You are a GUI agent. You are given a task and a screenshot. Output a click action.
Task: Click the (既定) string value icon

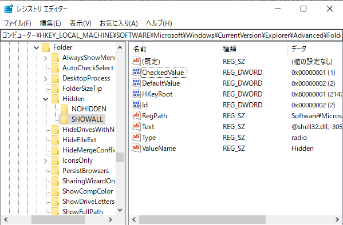point(136,61)
